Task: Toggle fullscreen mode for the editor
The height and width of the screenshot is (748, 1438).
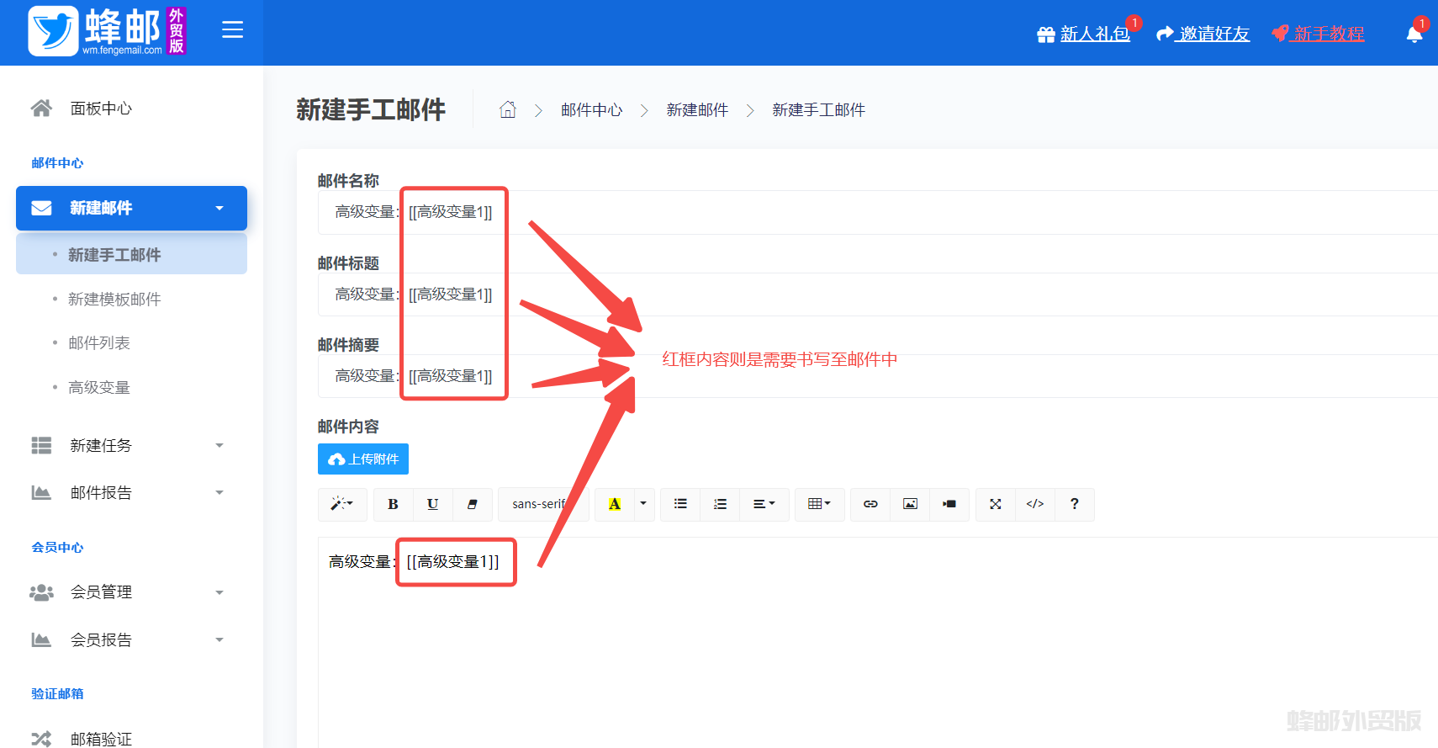Action: point(995,504)
